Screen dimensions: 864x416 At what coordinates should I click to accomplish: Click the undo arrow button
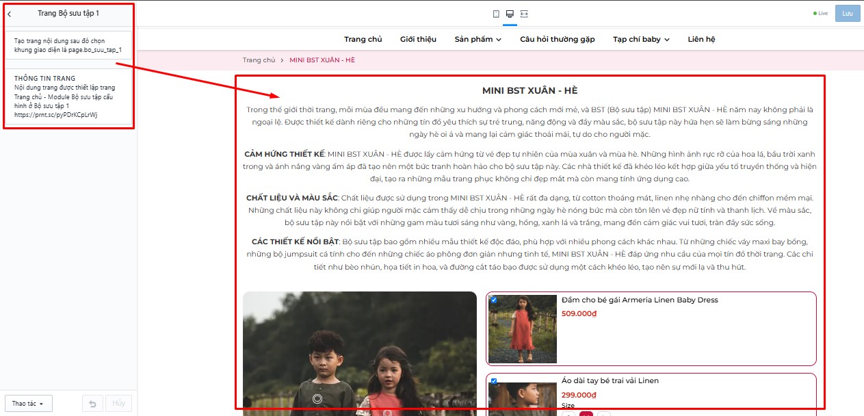click(92, 404)
